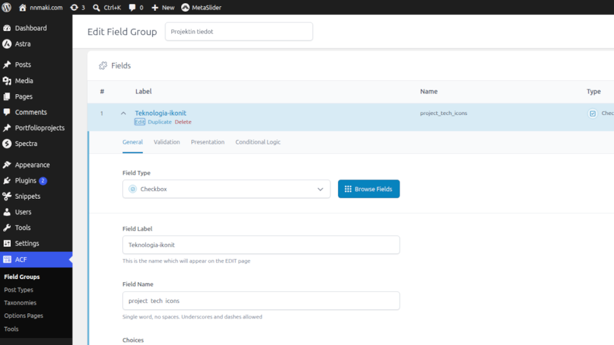Open Options Pages submenu item
This screenshot has height=345, width=614.
(23, 316)
